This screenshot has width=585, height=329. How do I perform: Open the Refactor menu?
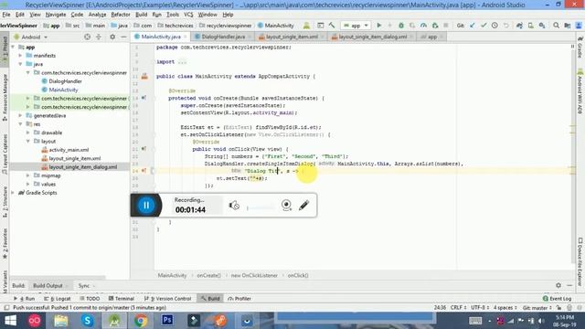121,15
